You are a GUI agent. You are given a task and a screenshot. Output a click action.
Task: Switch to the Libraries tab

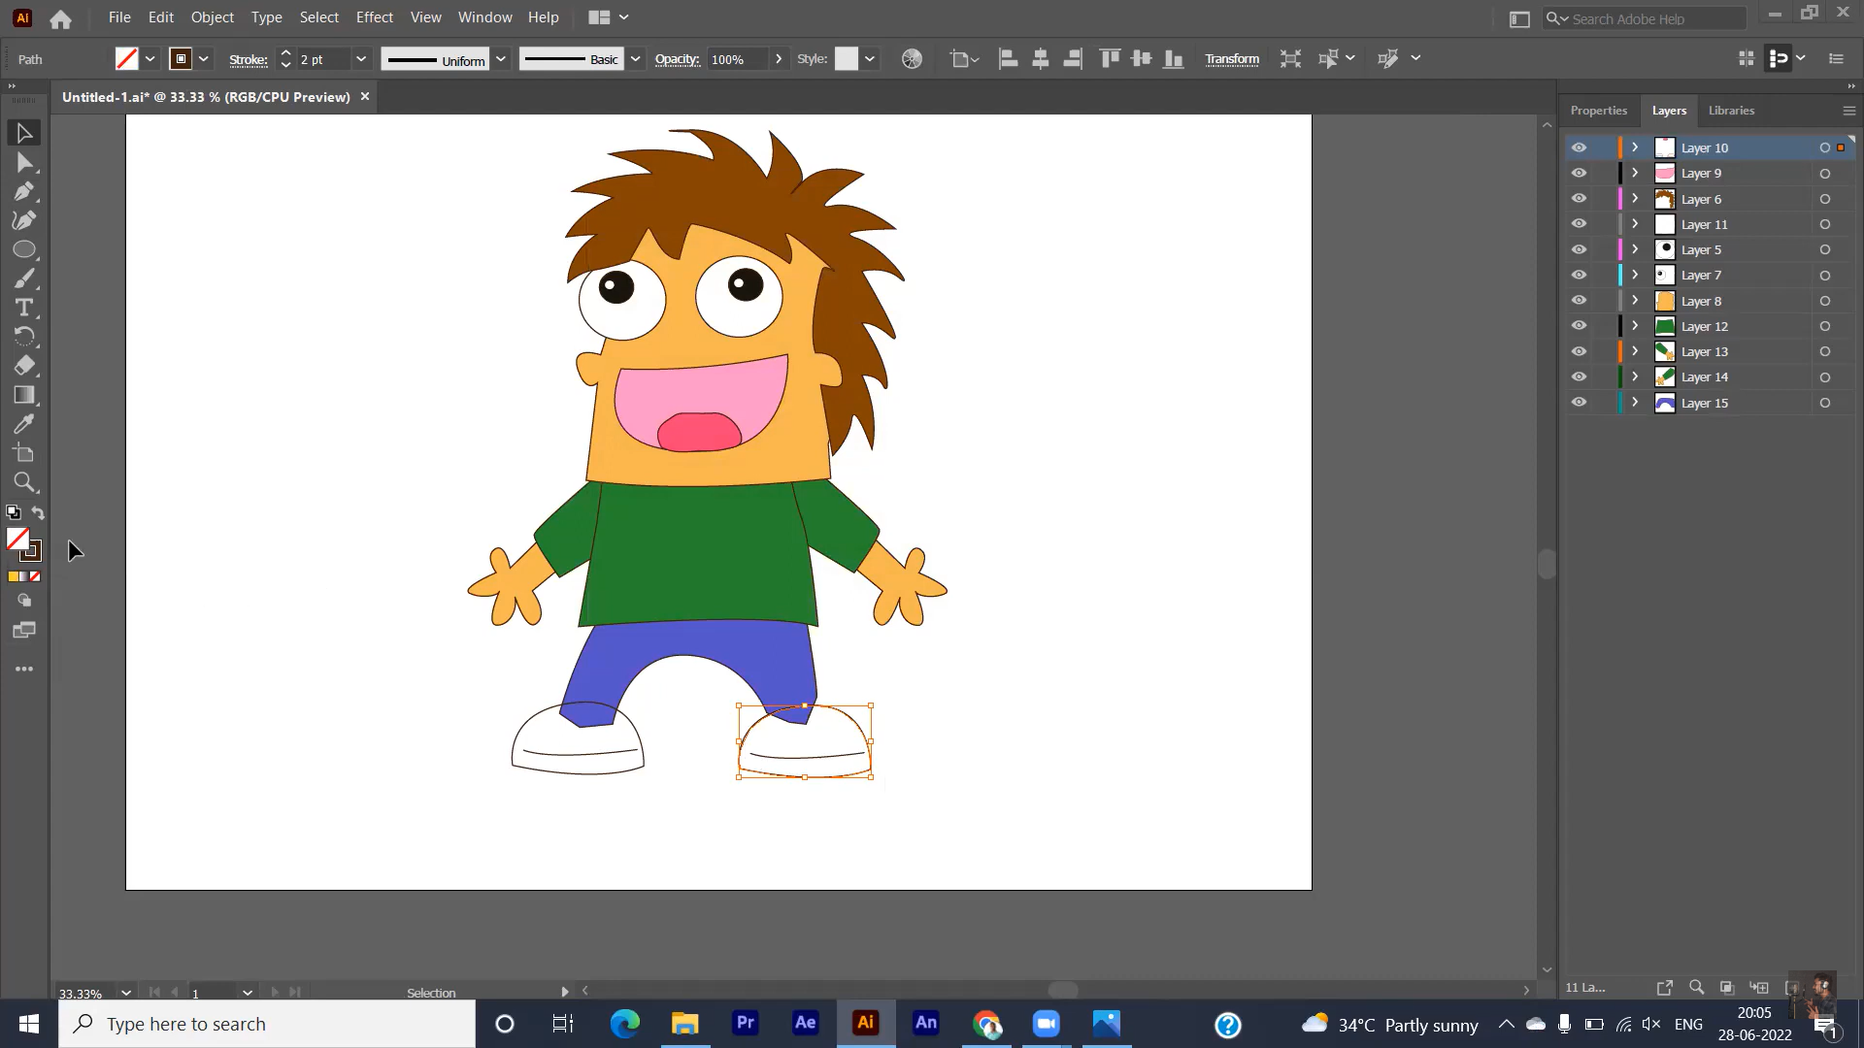[x=1731, y=111]
